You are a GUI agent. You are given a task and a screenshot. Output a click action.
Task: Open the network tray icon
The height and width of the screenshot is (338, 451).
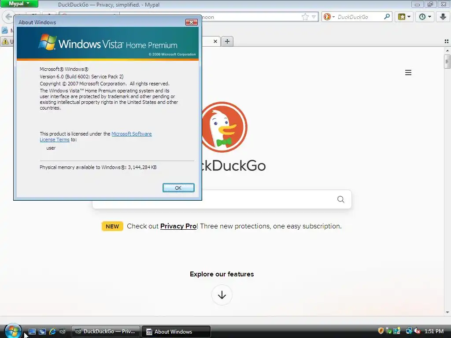409,331
